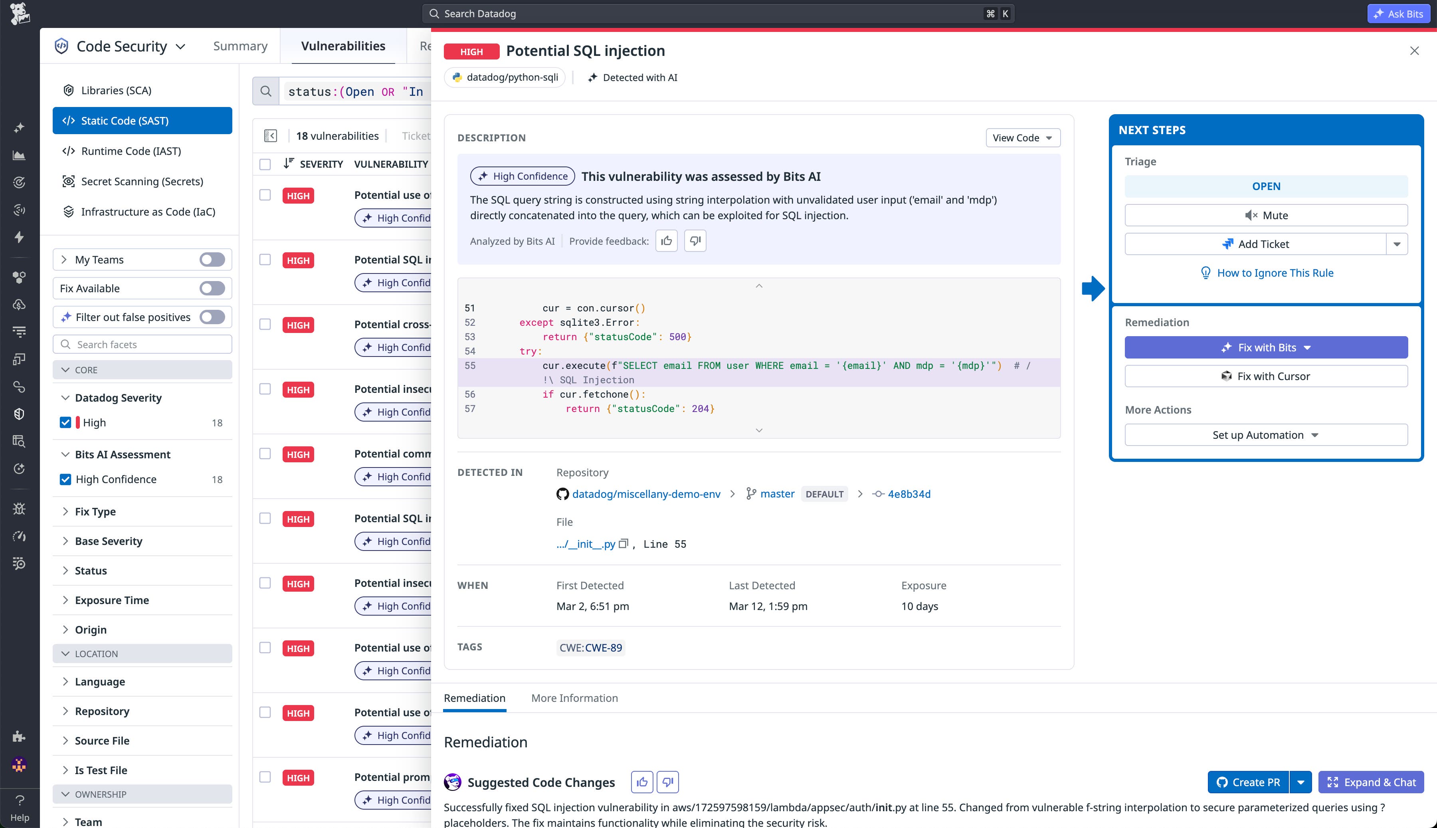Screen dimensions: 1437x828
Task: Click the copy icon beside __init__.py path
Action: click(623, 544)
